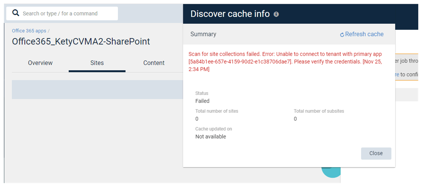Screen dimensions: 431x184
Task: Click Refresh cache link
Action: [362, 34]
